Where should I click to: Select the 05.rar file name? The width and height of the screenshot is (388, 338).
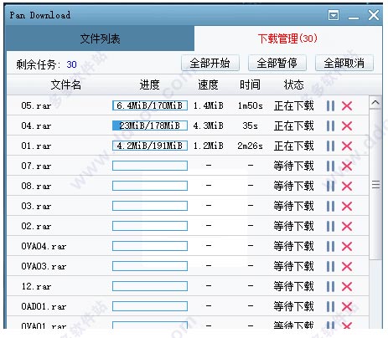coord(36,105)
